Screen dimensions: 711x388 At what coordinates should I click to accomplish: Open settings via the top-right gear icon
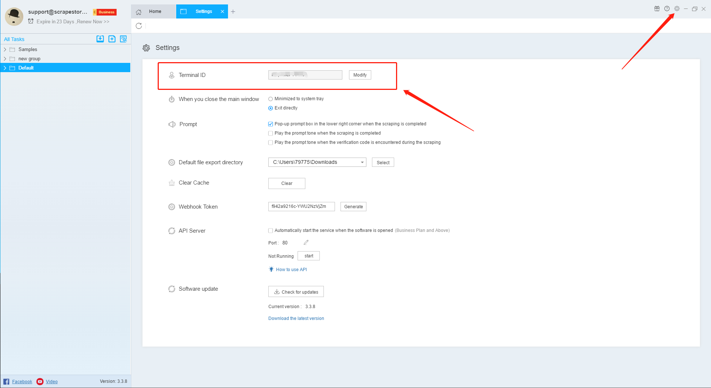(x=677, y=9)
